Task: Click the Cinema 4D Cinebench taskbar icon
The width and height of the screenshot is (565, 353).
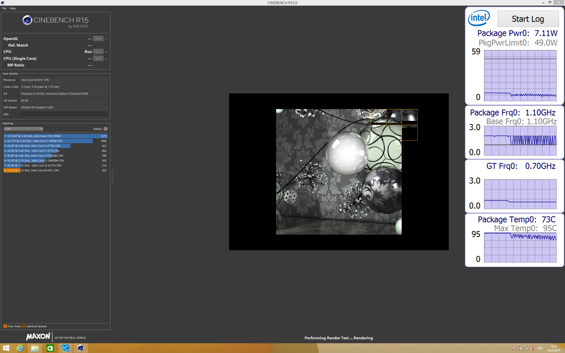Action: click(x=81, y=348)
